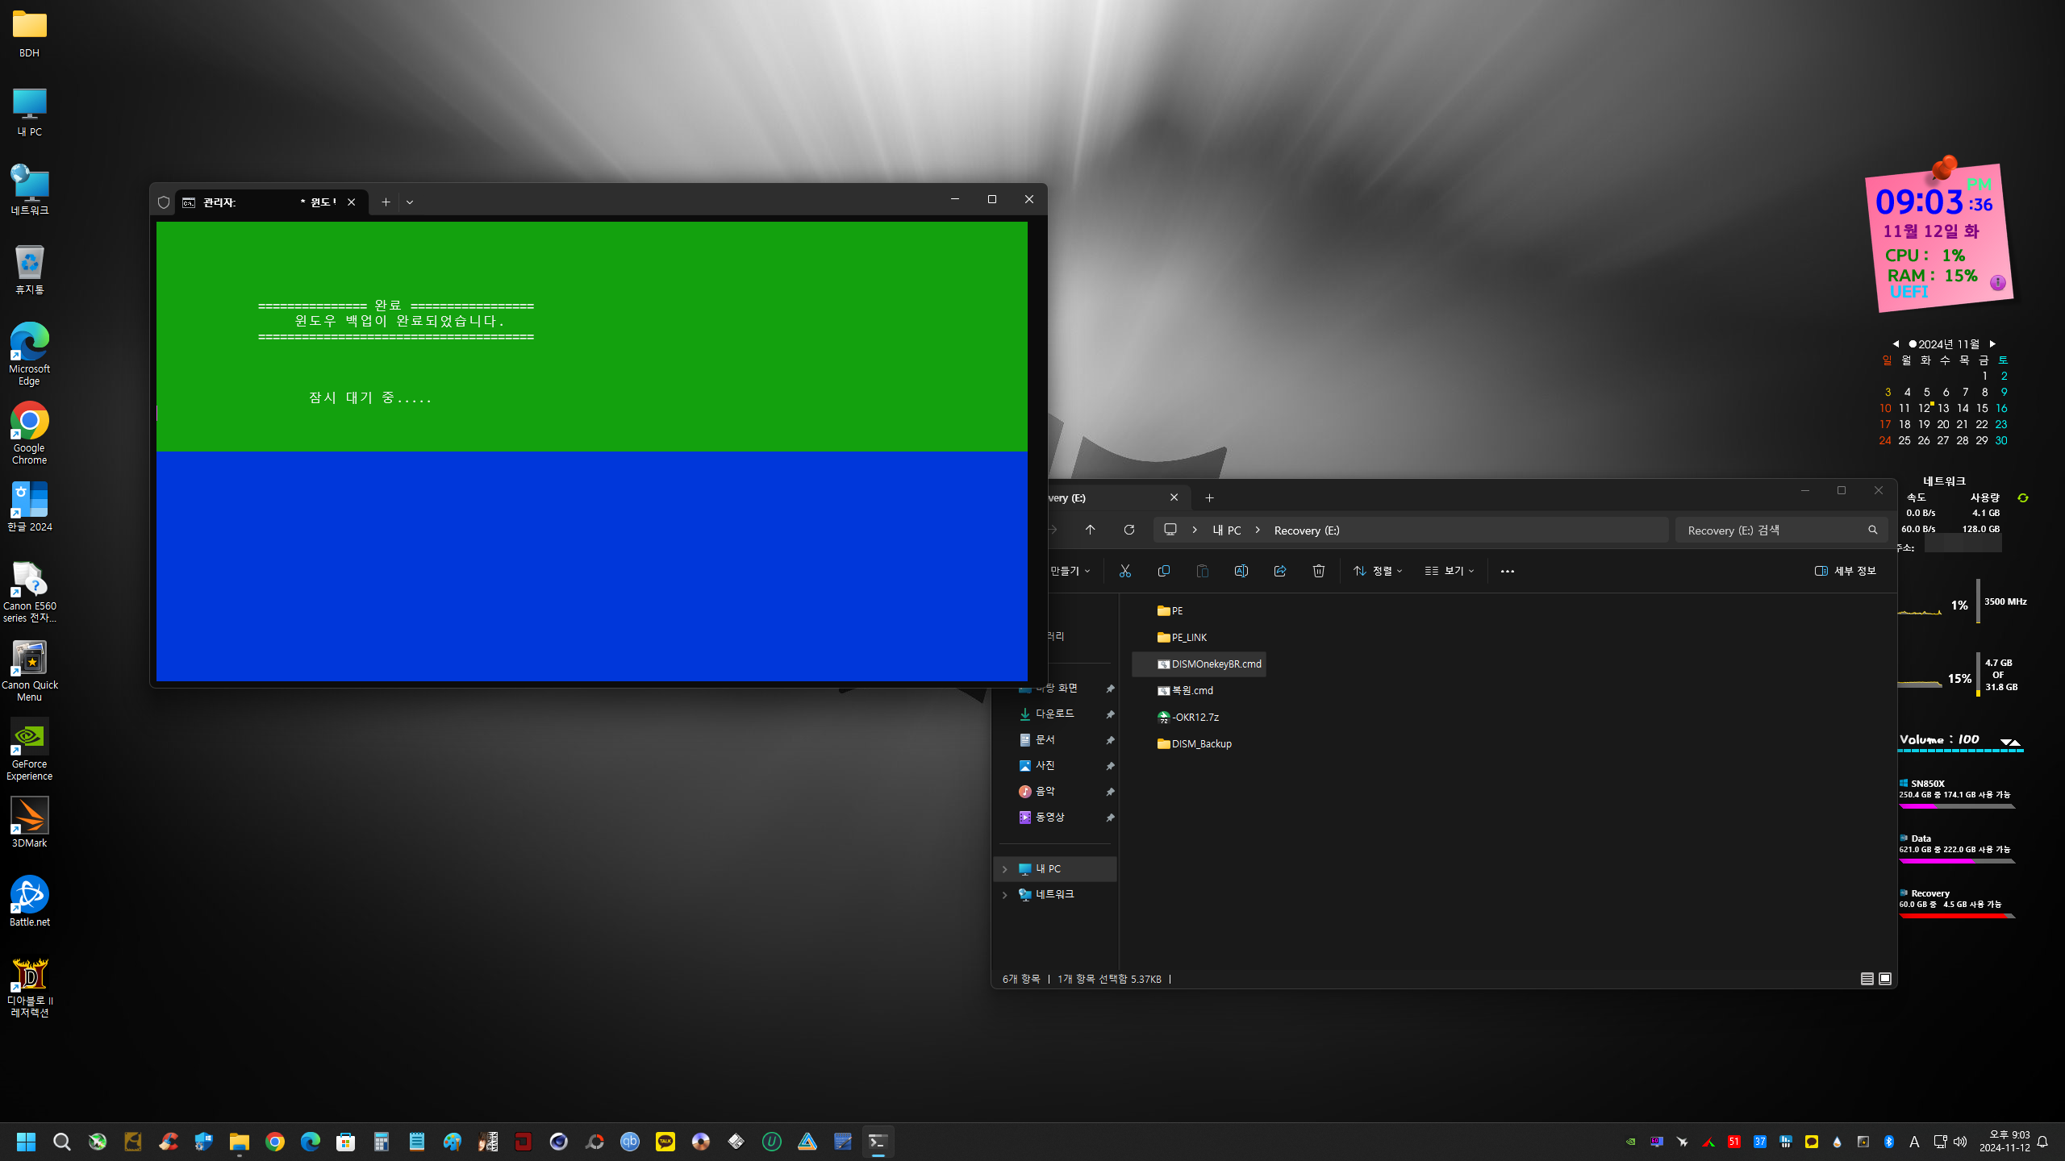Viewport: 2065px width, 1161px height.
Task: Add a new tab in the terminal window
Action: pos(386,202)
